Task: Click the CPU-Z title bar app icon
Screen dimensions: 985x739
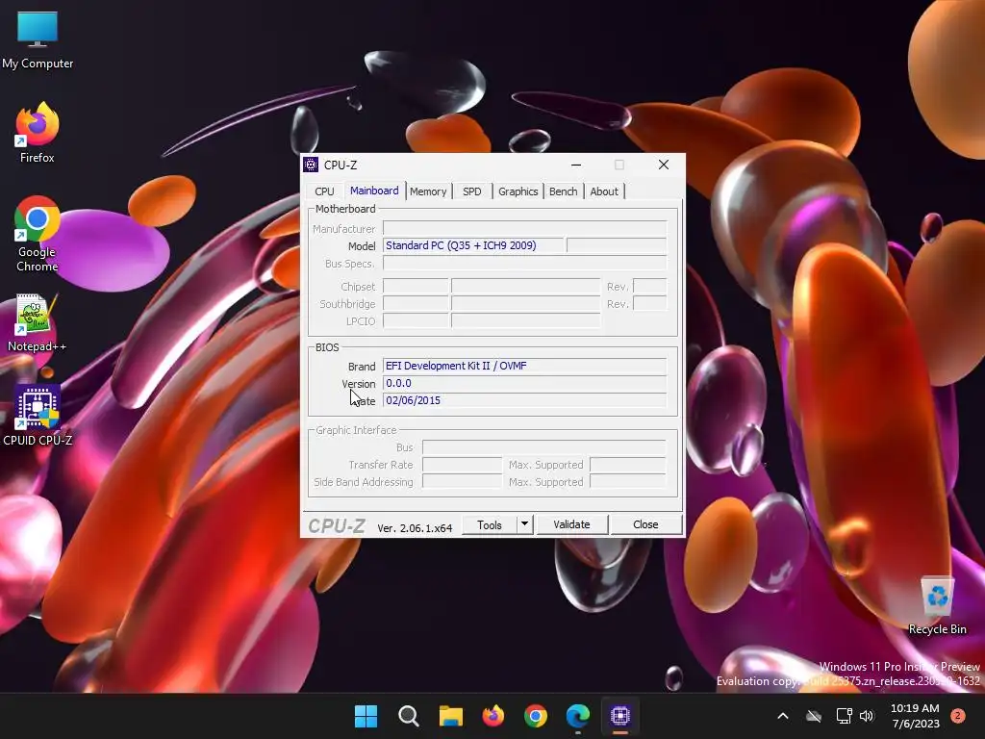Action: pyautogui.click(x=311, y=165)
